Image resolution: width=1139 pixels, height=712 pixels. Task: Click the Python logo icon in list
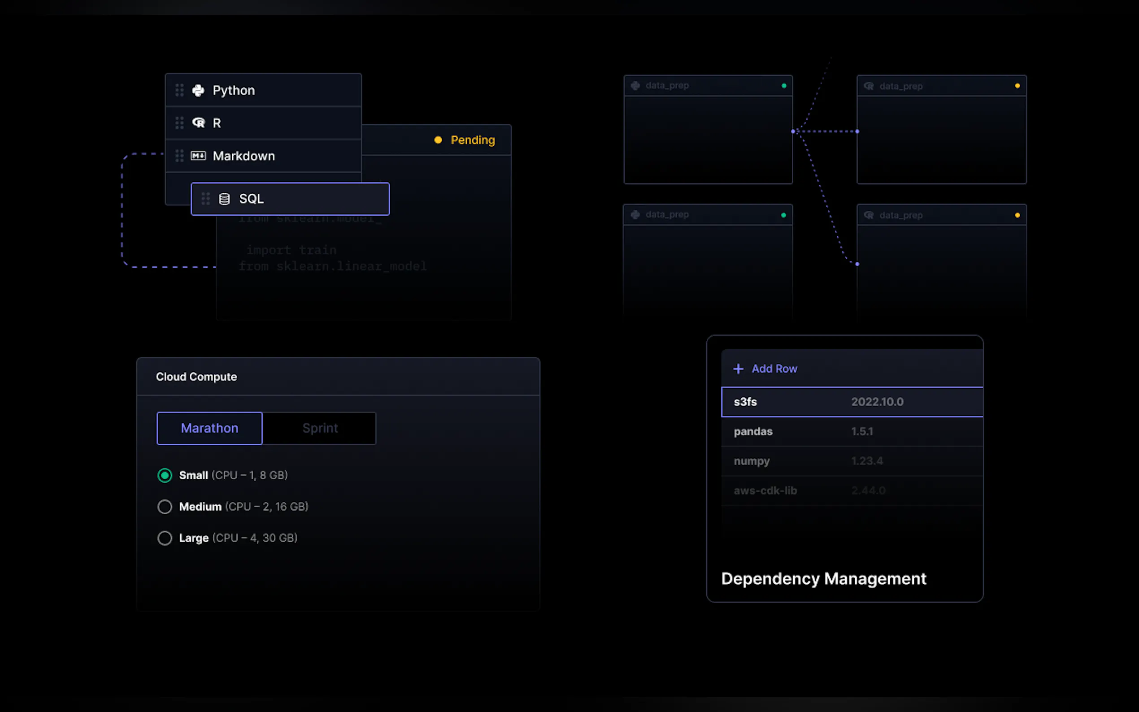(198, 91)
